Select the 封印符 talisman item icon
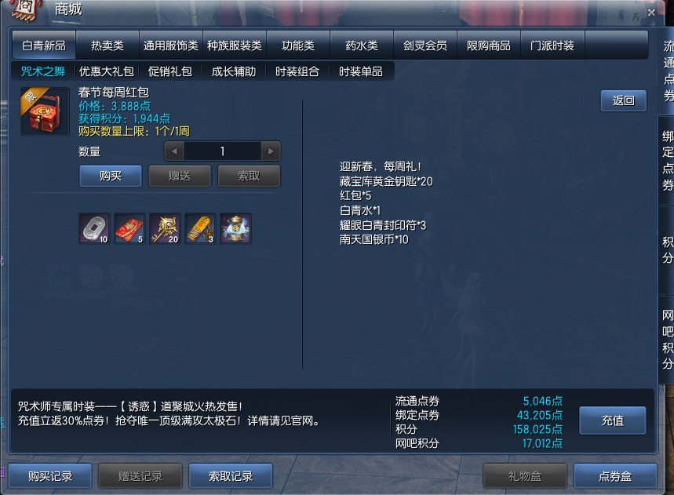 coord(200,228)
